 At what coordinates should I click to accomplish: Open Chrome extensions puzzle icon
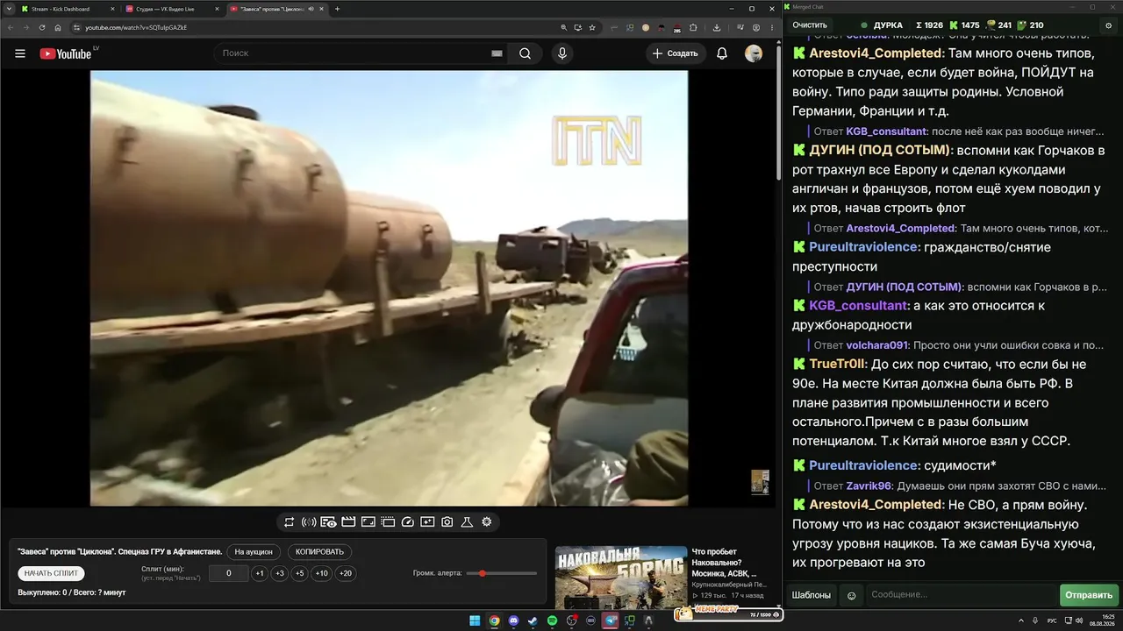(x=693, y=27)
